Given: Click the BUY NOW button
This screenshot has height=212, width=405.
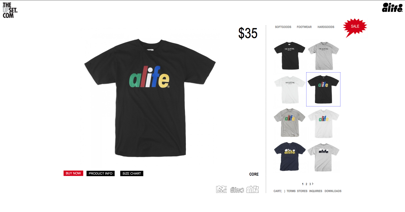Looking at the screenshot, I should click(x=73, y=173).
